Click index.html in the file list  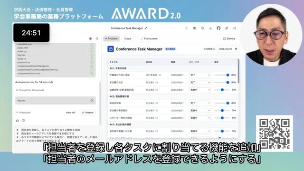point(23,48)
